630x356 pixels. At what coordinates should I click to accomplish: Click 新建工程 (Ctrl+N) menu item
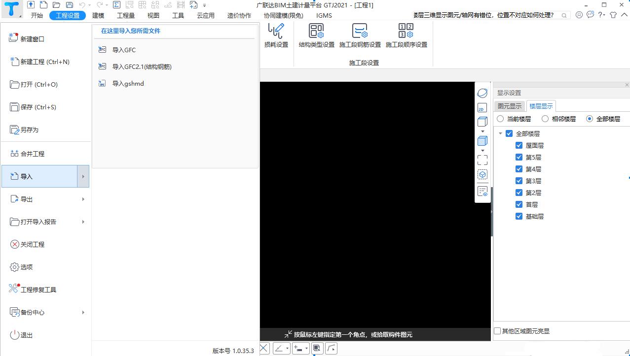point(45,62)
